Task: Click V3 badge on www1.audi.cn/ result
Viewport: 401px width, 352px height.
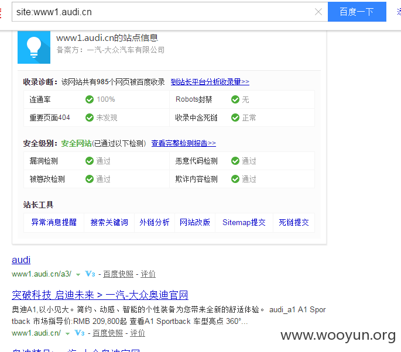Action: click(80, 333)
